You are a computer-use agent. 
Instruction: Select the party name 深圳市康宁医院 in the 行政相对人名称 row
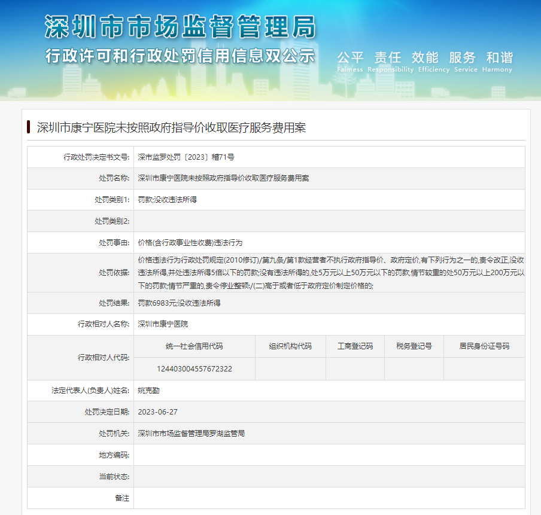click(x=163, y=324)
